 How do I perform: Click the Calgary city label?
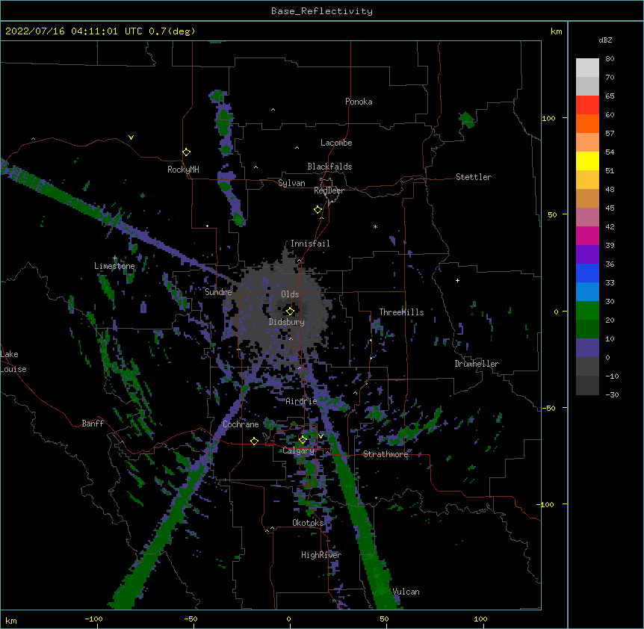click(299, 450)
